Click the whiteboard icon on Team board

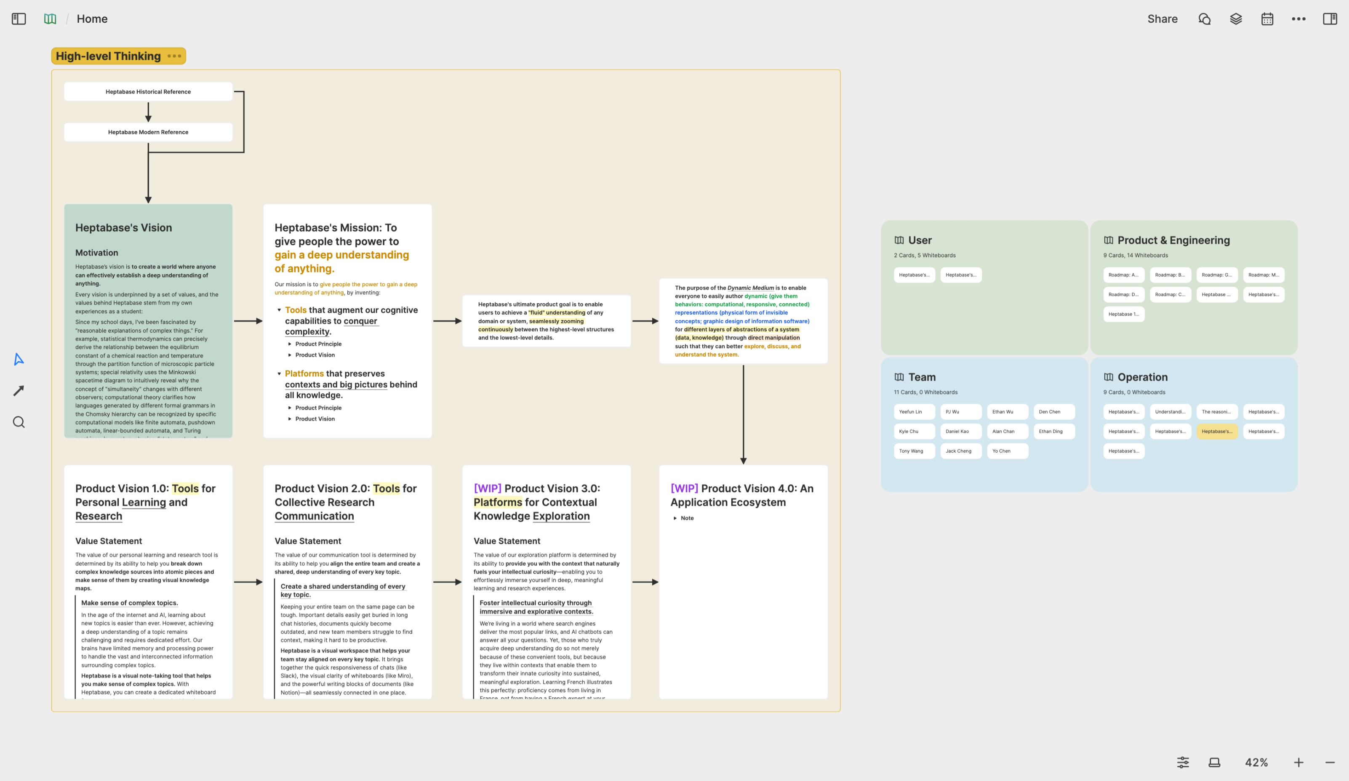pos(899,377)
